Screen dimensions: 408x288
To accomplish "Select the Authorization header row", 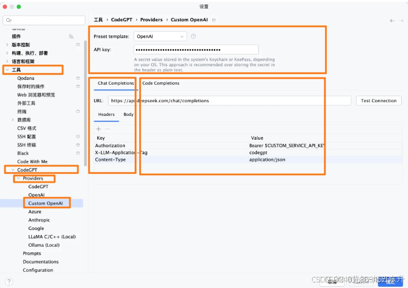I will (248, 146).
